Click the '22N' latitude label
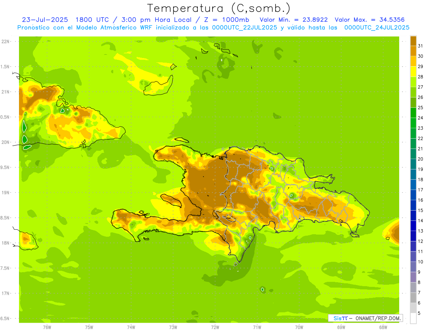The image size is (430, 332). pyautogui.click(x=5, y=42)
